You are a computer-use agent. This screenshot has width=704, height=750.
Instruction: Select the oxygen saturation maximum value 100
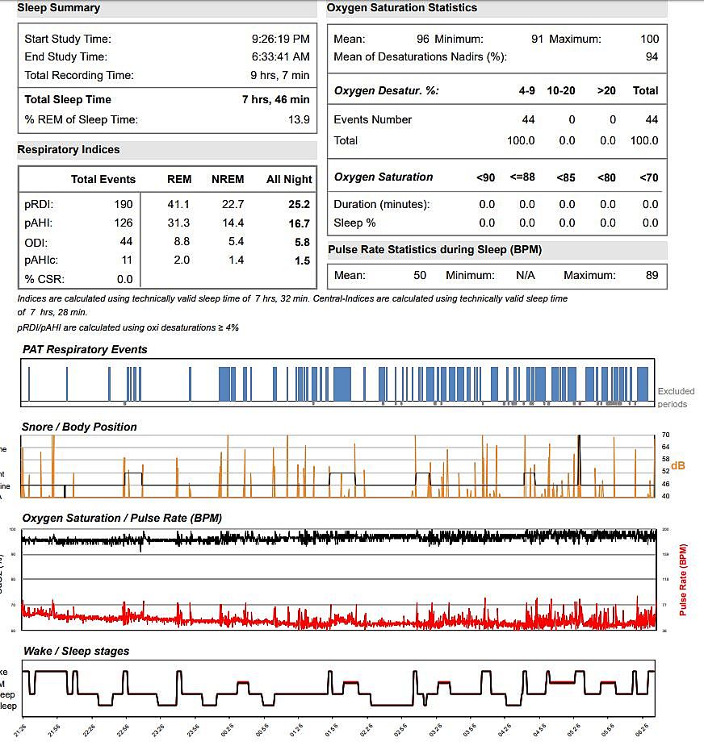click(x=649, y=39)
